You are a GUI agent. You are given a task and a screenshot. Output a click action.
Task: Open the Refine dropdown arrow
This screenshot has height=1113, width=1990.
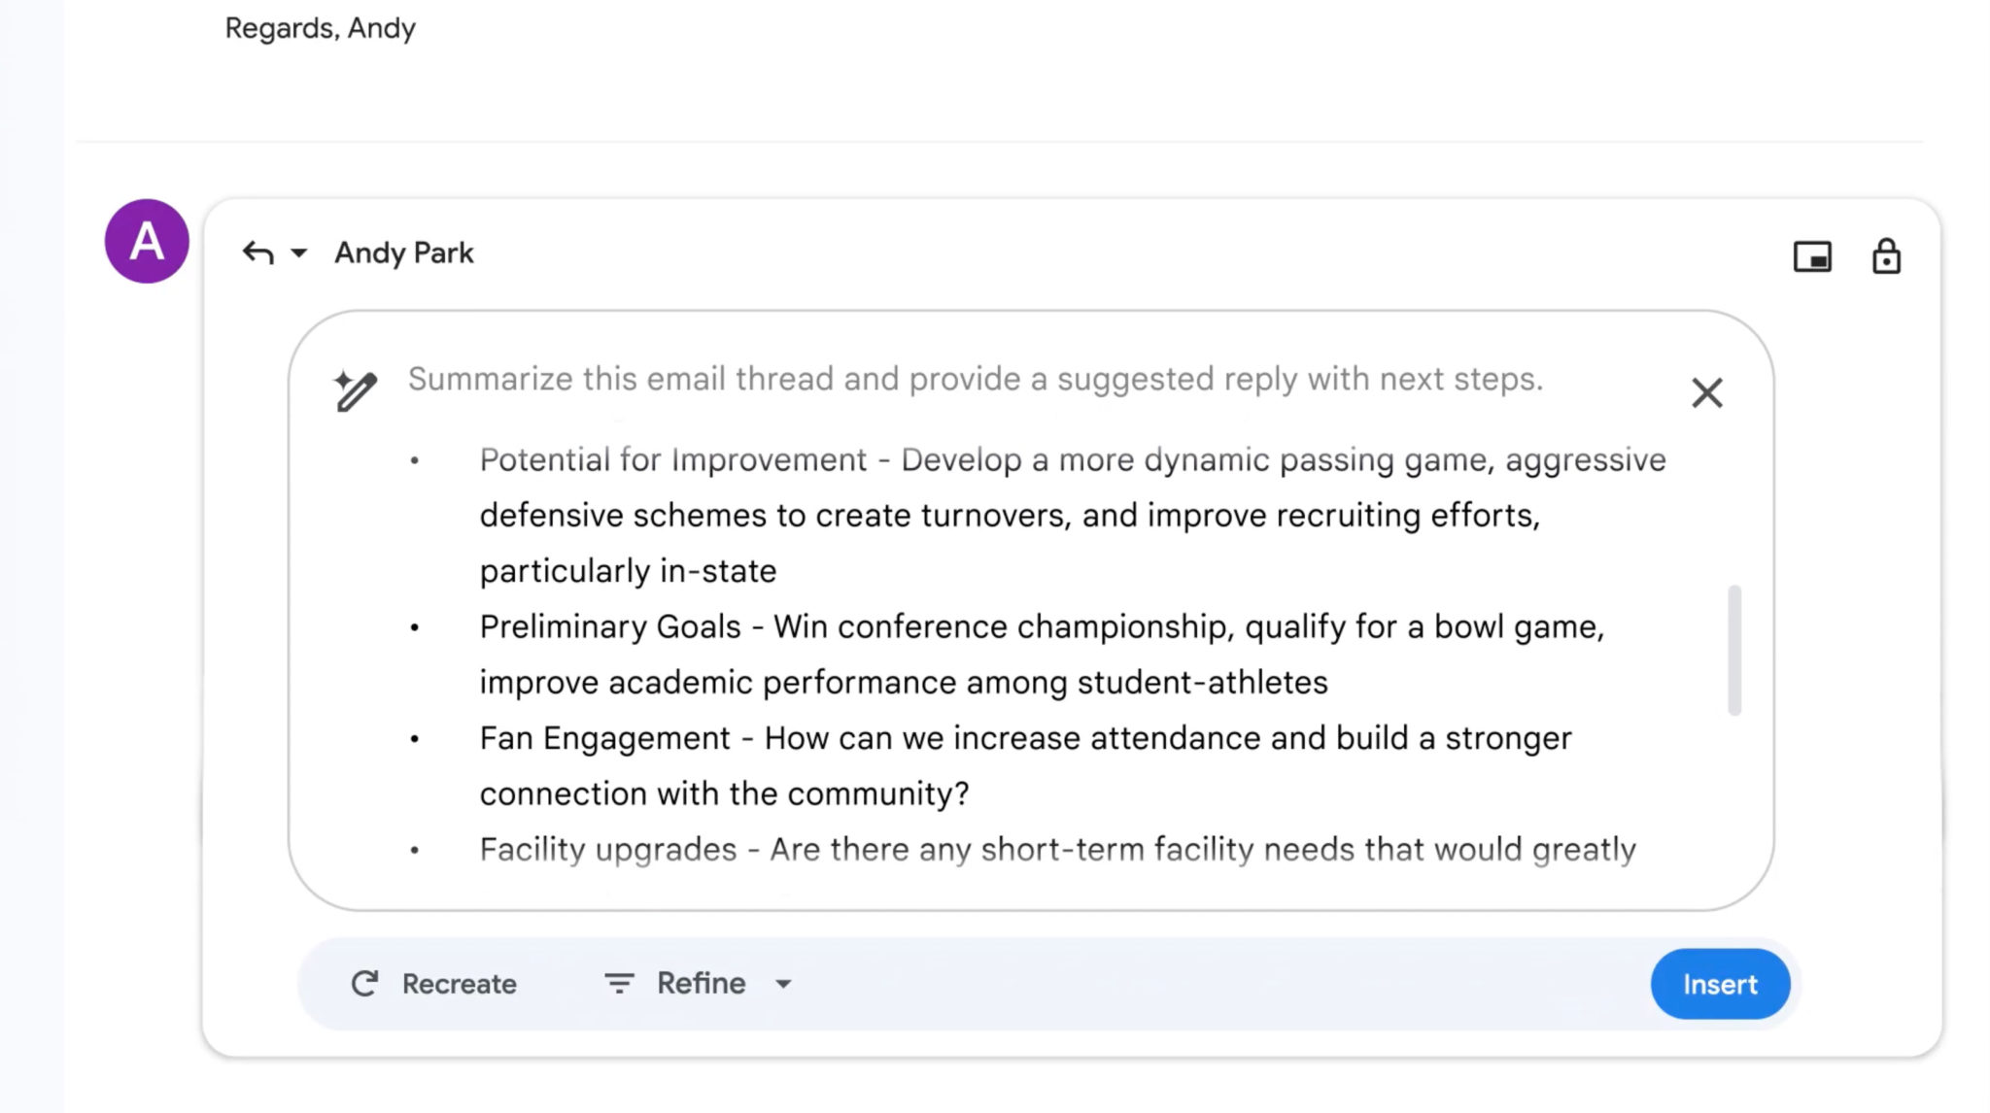(783, 984)
